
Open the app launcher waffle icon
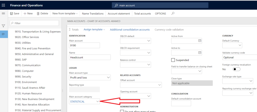(x=4, y=5)
